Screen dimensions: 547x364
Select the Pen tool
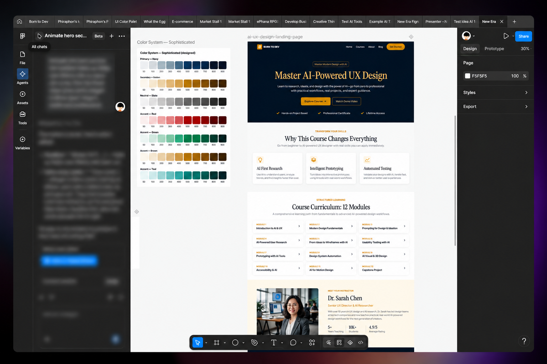(254, 342)
